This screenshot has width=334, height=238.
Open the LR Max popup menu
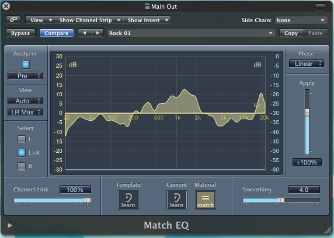[25, 112]
